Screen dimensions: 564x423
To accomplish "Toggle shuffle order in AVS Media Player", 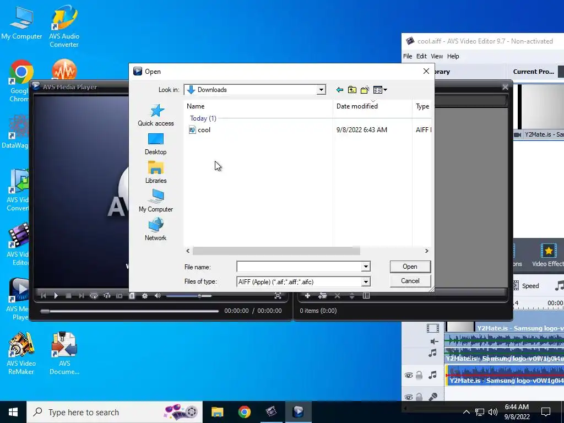I will pos(107,296).
